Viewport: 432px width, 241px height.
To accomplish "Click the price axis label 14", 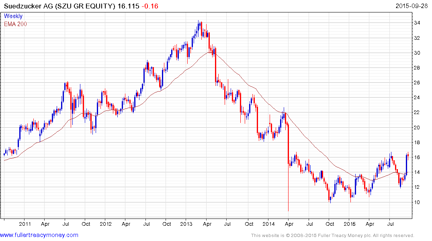I will click(x=417, y=172).
